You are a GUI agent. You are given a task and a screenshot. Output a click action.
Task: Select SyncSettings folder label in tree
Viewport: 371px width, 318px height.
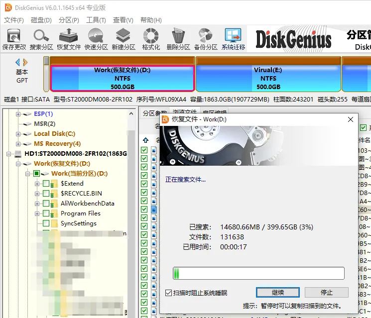[79, 223]
